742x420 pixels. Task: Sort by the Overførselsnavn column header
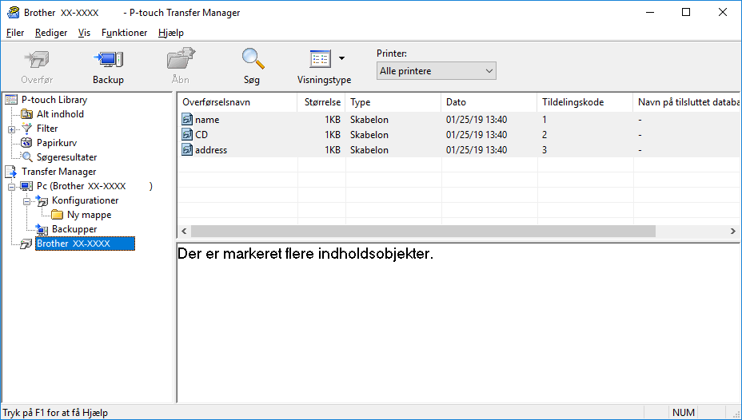[236, 102]
